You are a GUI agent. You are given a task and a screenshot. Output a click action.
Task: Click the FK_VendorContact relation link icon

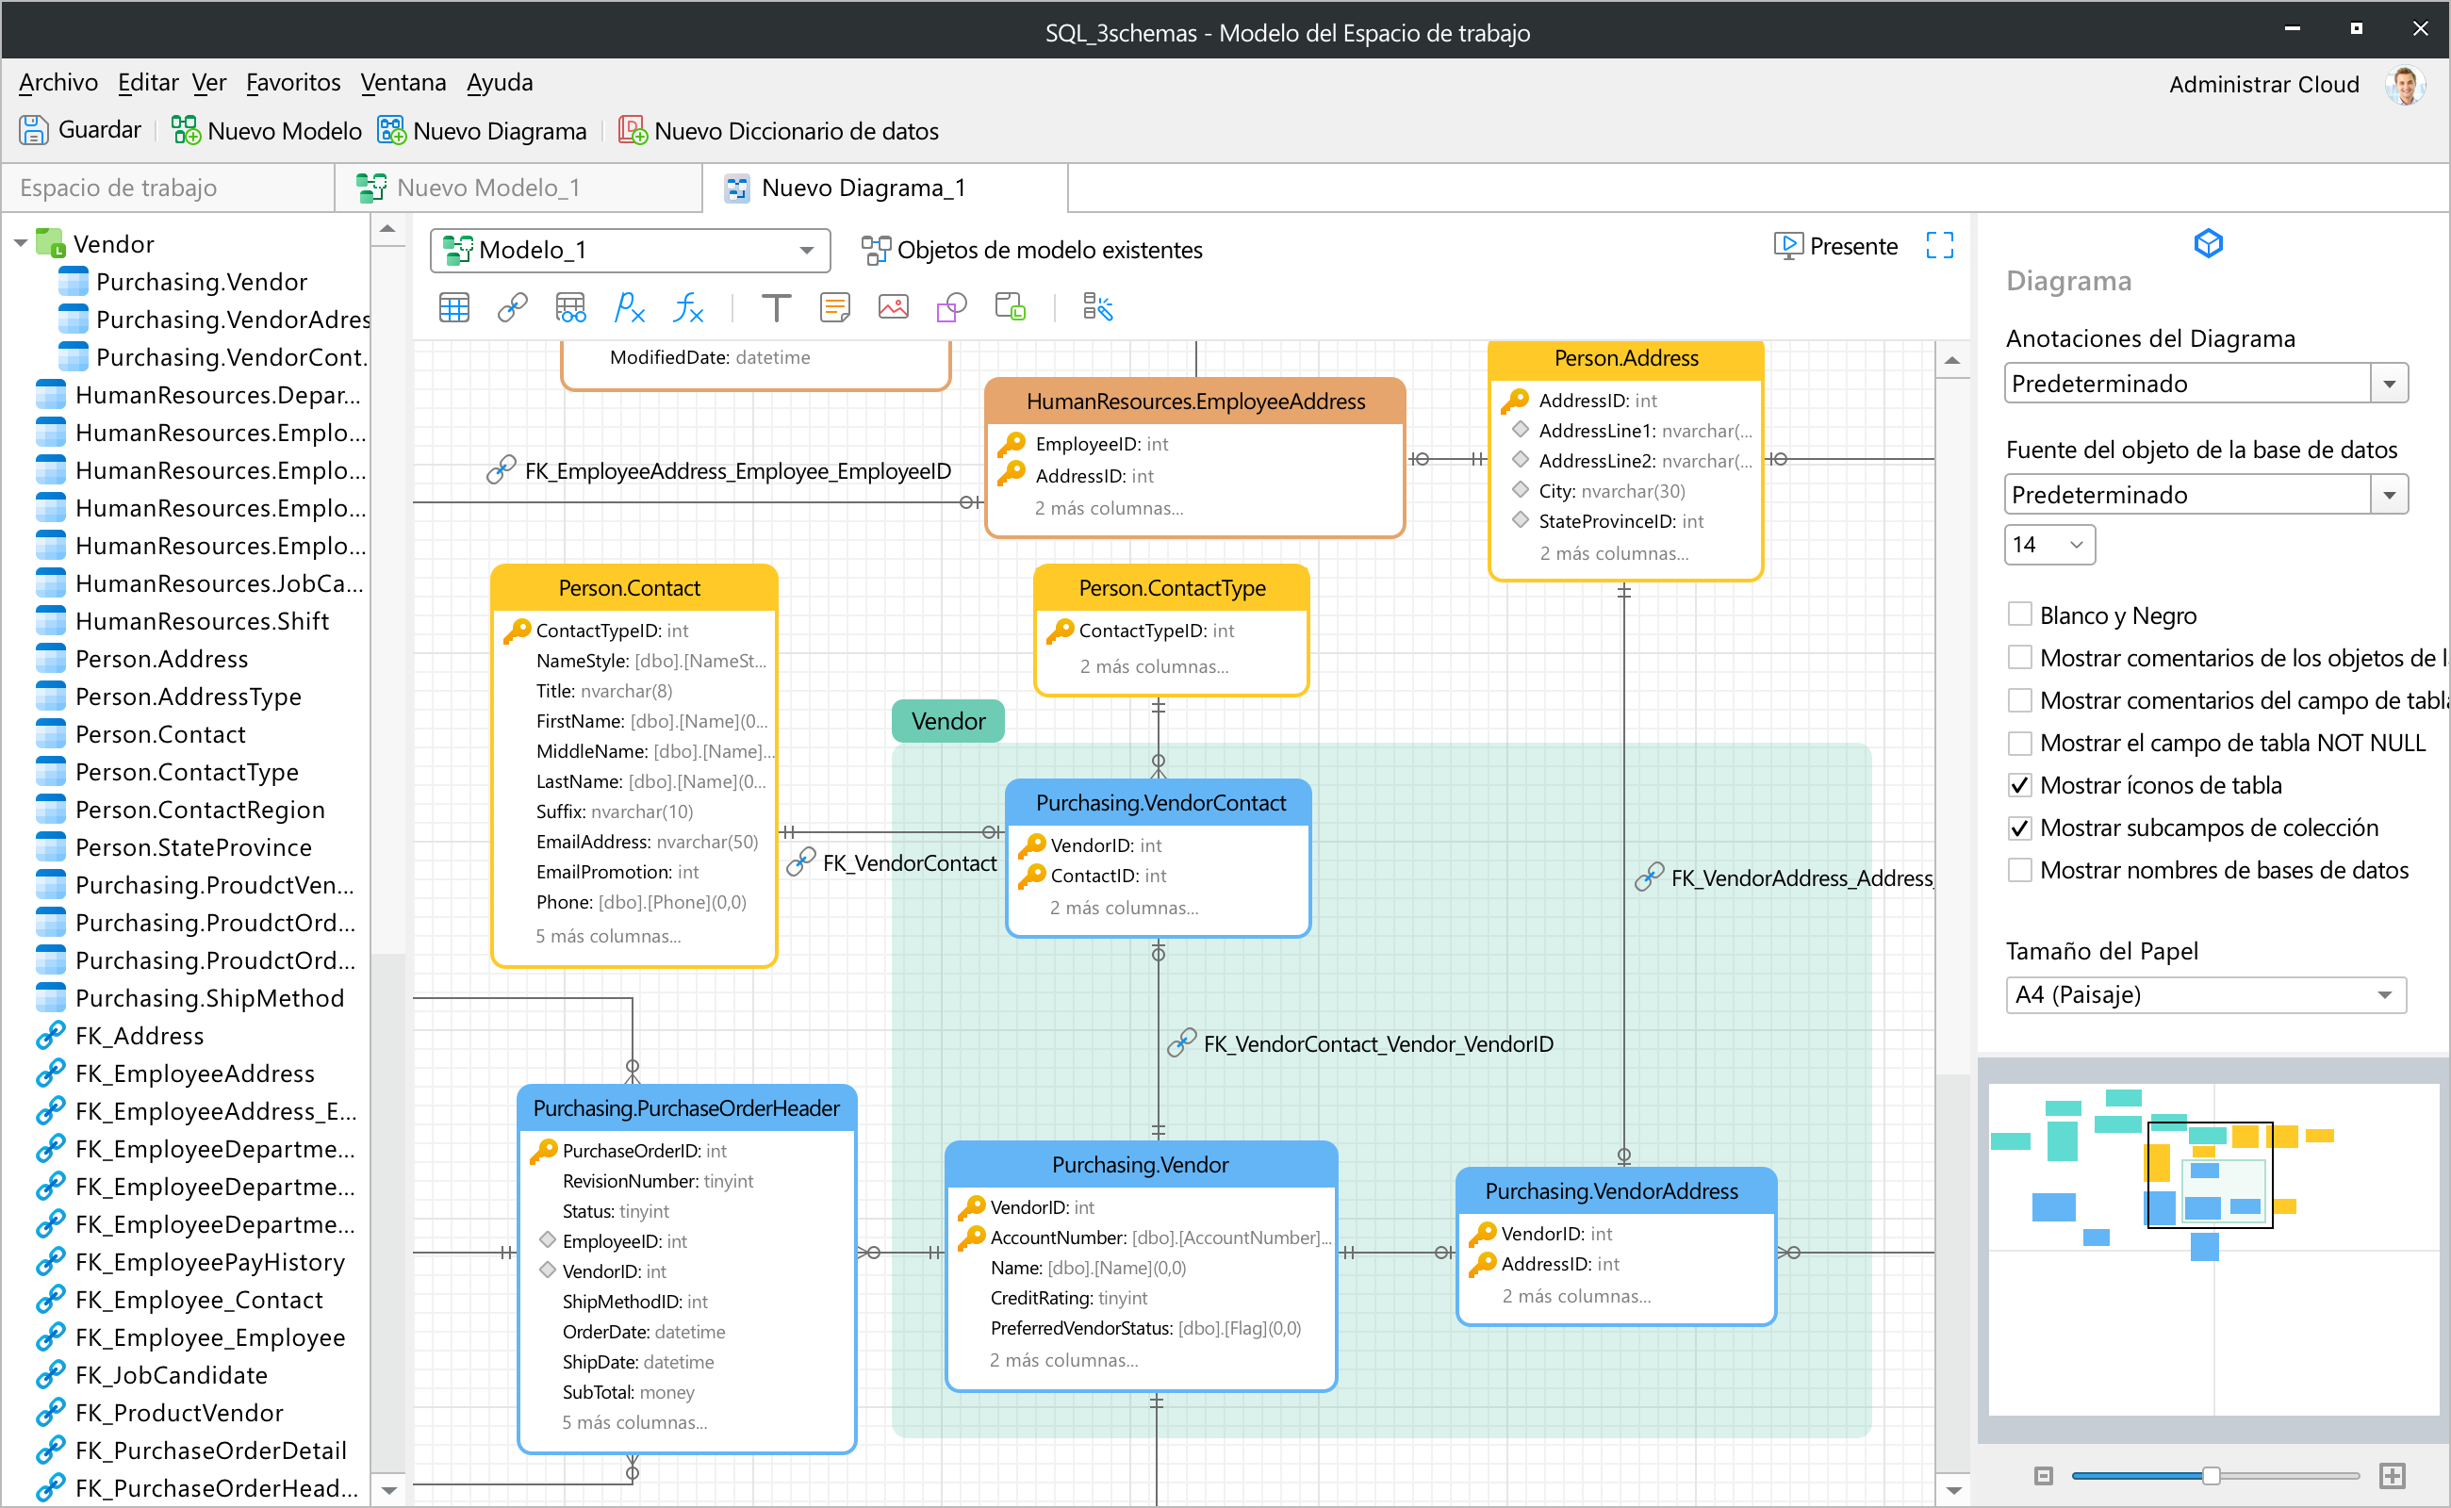coord(800,862)
